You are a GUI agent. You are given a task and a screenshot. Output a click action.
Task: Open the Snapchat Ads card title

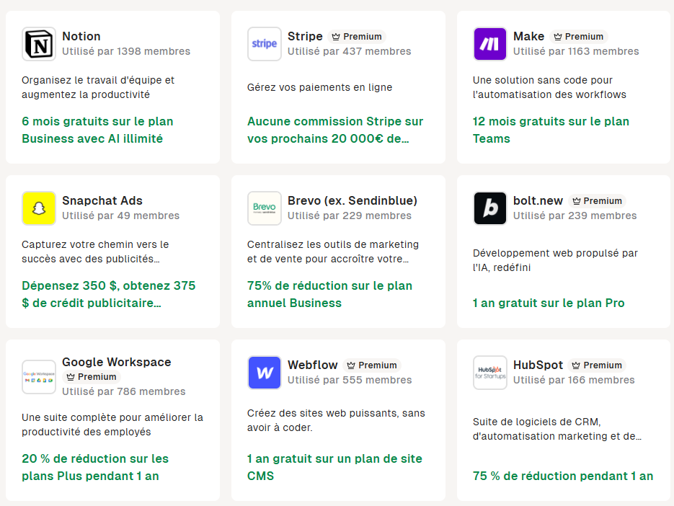click(x=102, y=200)
